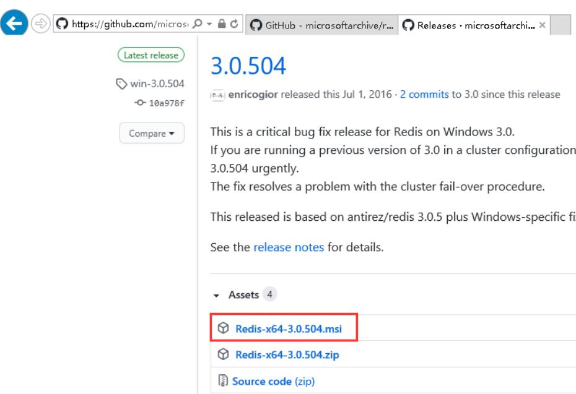Screen dimensions: 576x394
Task: Click the Assets count badge 4
Action: [x=269, y=294]
